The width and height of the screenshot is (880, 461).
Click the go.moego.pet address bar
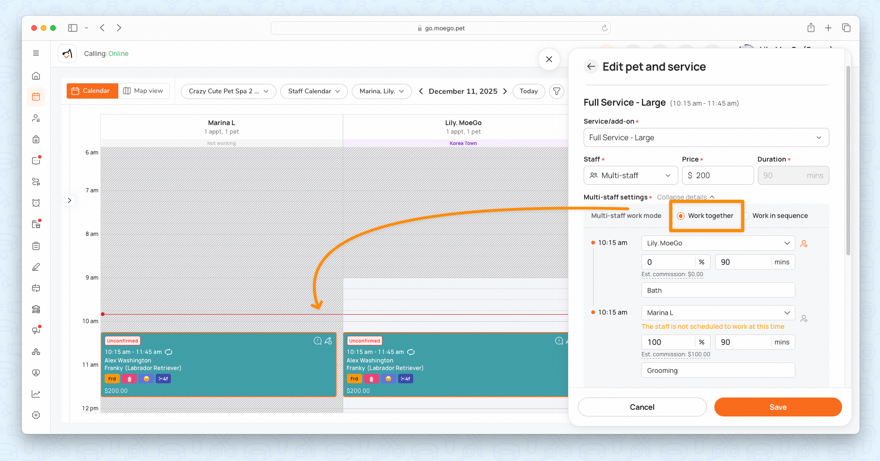coord(440,28)
